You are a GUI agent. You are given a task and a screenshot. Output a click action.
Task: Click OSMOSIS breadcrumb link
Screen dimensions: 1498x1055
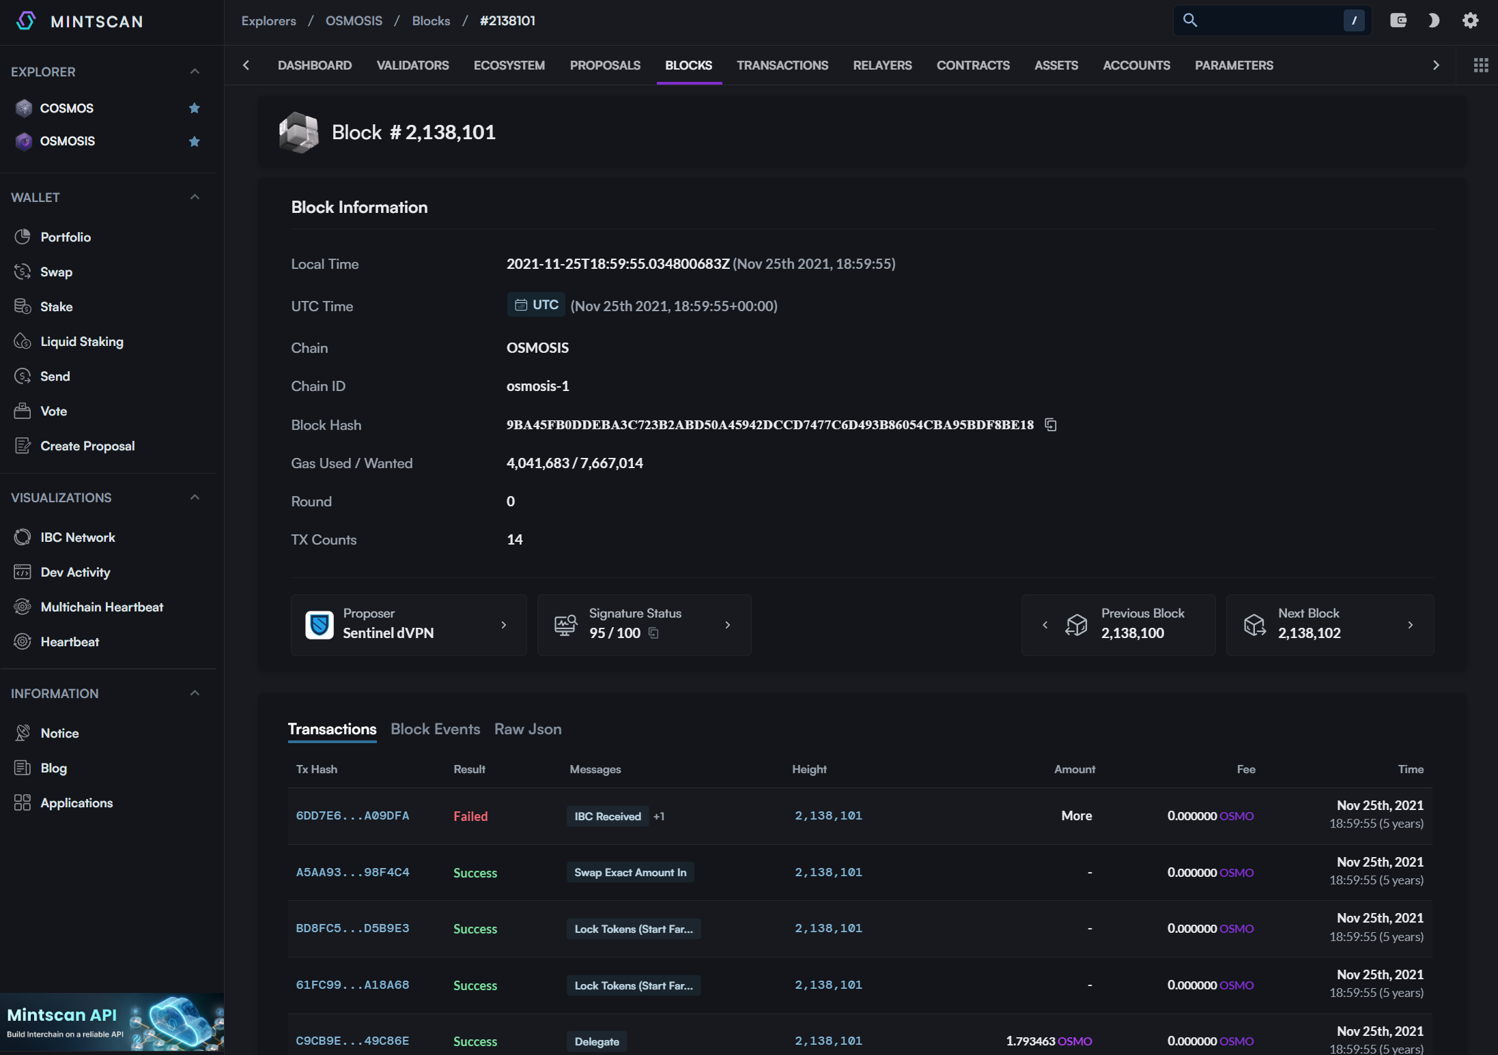point(354,20)
